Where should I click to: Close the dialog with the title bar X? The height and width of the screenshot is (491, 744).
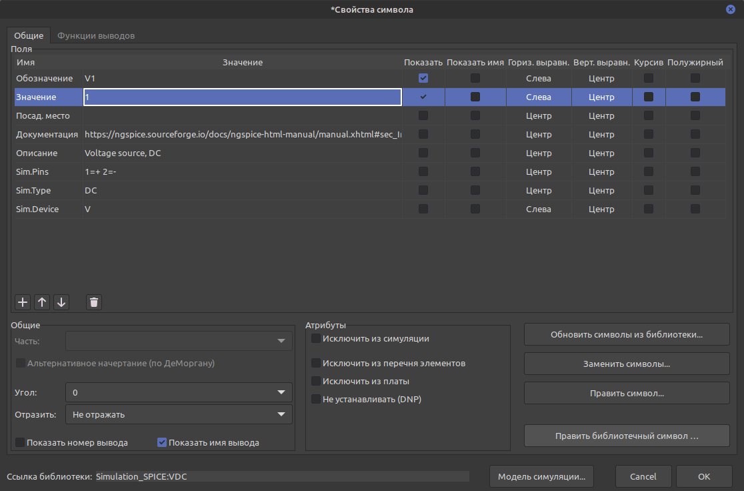click(x=731, y=9)
